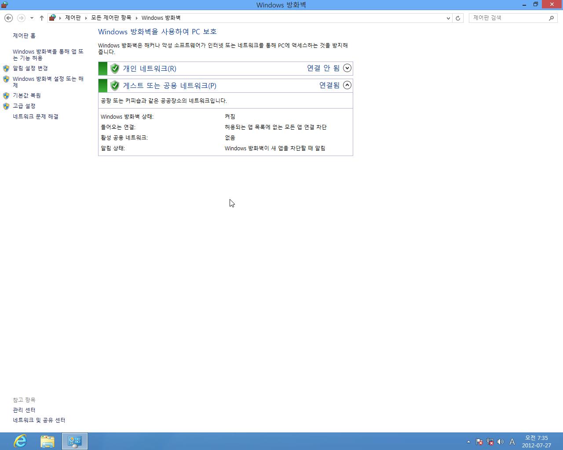
Task: Open Windows 방화벽 설정 또는 해제 link
Action: tap(48, 82)
